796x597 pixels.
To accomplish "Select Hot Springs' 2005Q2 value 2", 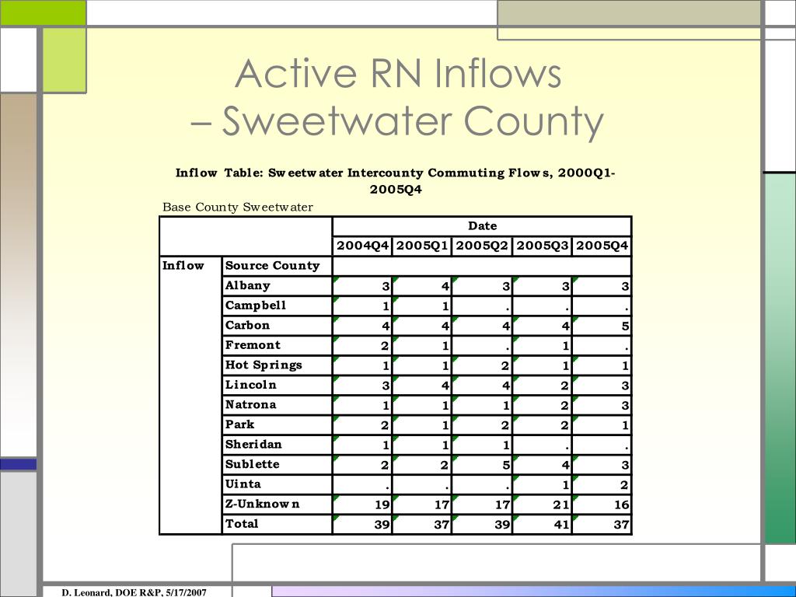I will tap(504, 366).
